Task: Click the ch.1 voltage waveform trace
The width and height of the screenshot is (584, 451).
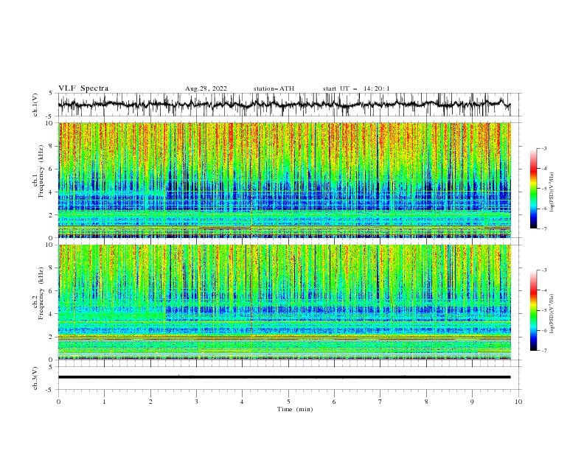Action: click(284, 104)
